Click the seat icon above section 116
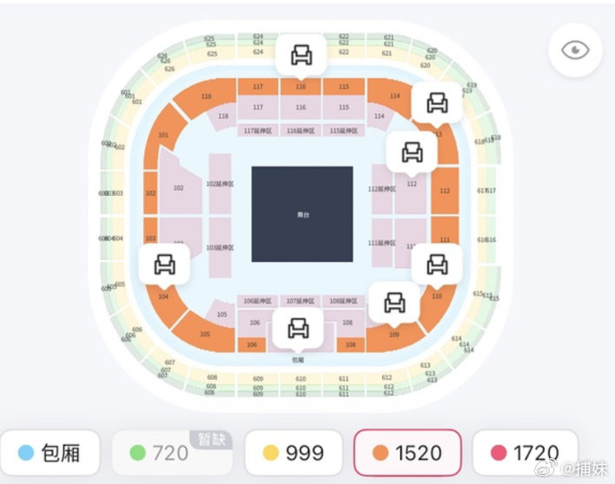Screen dimensions: 615x484 (301, 55)
